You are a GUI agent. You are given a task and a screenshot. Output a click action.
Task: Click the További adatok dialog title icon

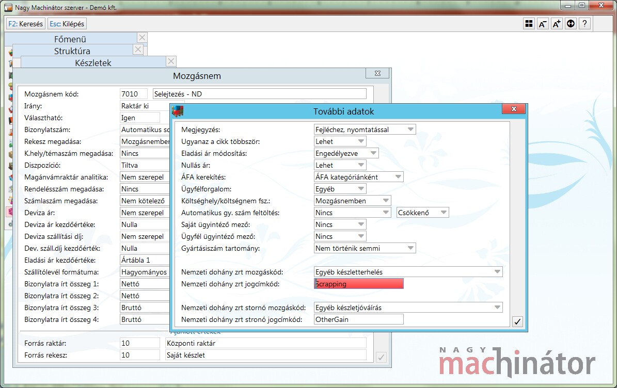coord(178,111)
